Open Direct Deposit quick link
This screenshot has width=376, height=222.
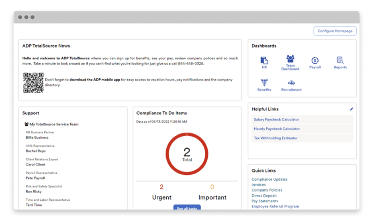(264, 196)
